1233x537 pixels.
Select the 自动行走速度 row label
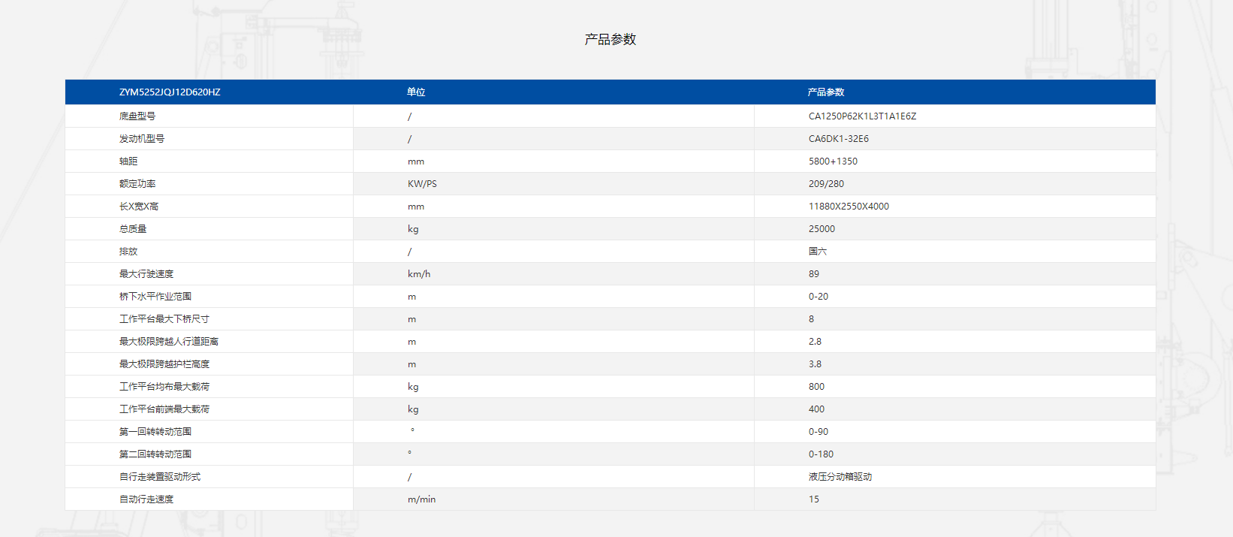146,499
